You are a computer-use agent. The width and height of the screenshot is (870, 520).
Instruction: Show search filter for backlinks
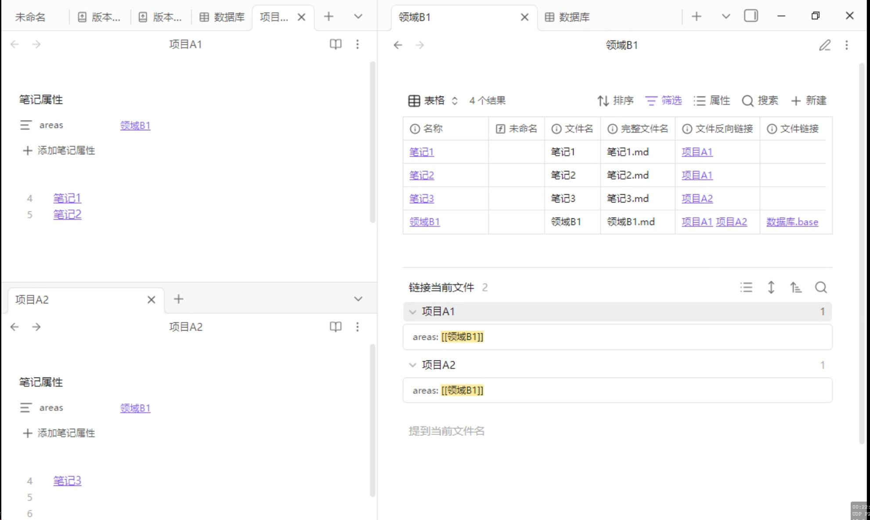point(821,288)
